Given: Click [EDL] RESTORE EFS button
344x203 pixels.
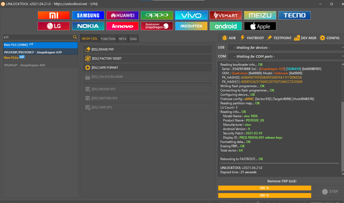Looking at the screenshot, I should (x=148, y=98).
